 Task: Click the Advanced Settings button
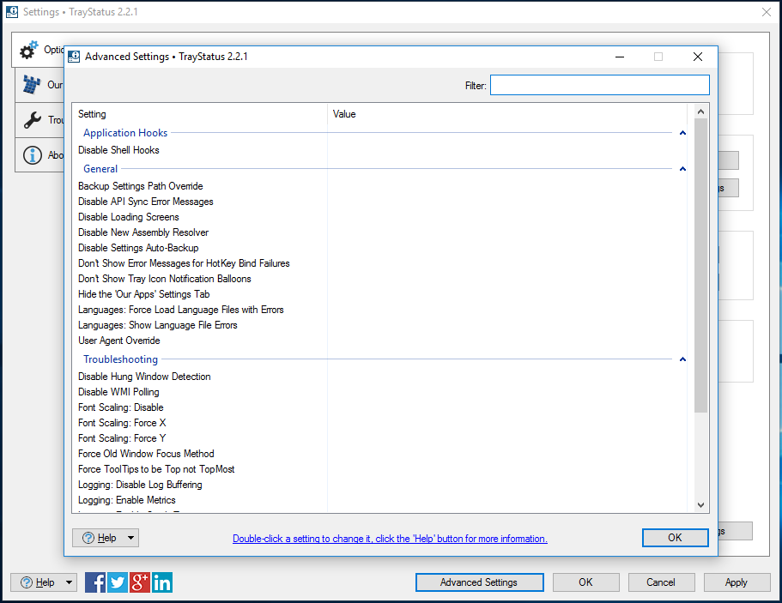pyautogui.click(x=479, y=582)
